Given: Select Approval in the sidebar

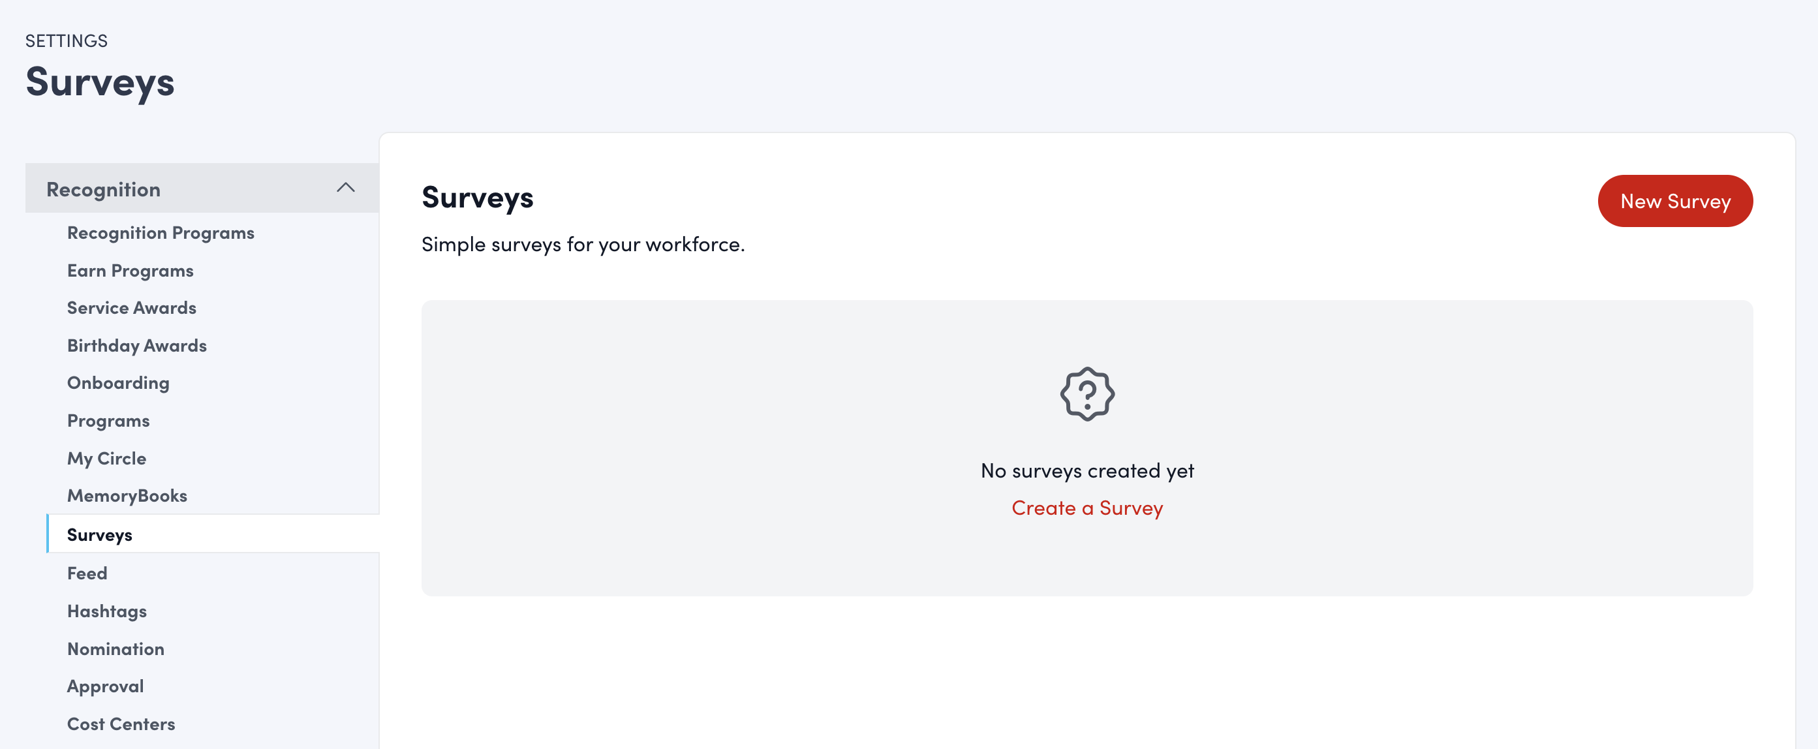Looking at the screenshot, I should [x=105, y=686].
